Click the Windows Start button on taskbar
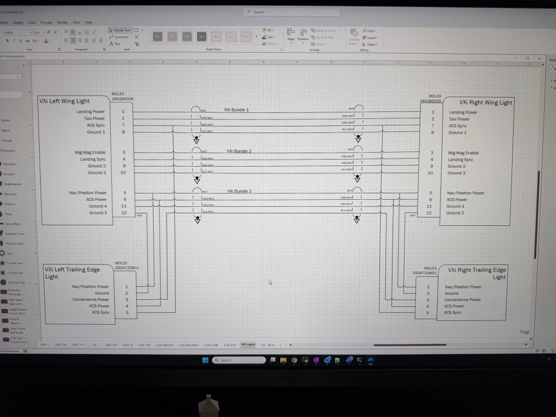 [206, 360]
